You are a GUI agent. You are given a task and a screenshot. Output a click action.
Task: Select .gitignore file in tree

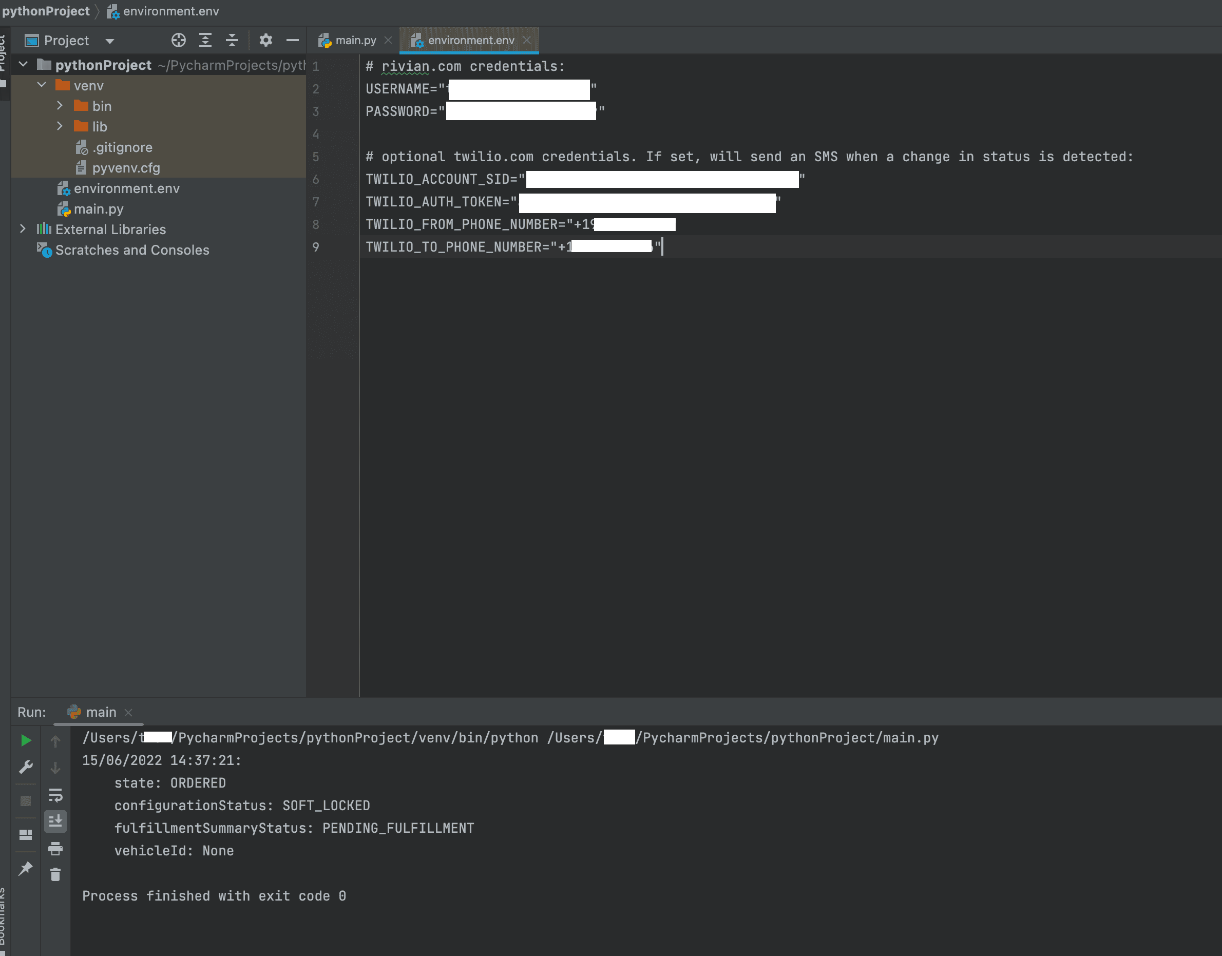click(113, 147)
